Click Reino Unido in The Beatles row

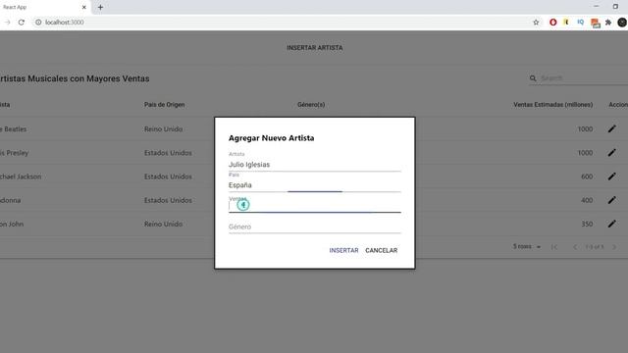pyautogui.click(x=164, y=128)
